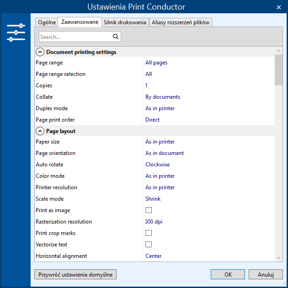Select the Print as image label

[x=53, y=210]
